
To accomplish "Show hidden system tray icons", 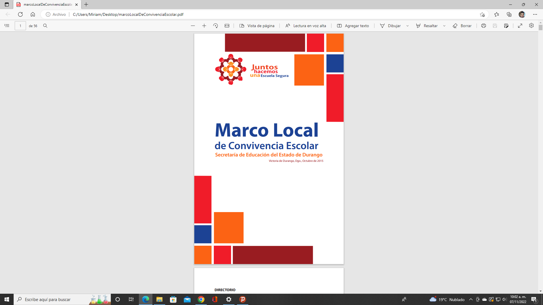I will [471, 299].
